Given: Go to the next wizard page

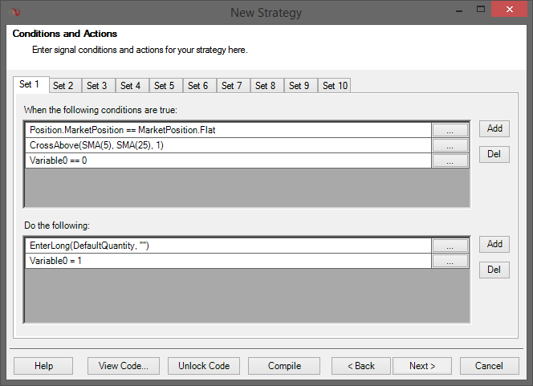Looking at the screenshot, I should (x=422, y=366).
